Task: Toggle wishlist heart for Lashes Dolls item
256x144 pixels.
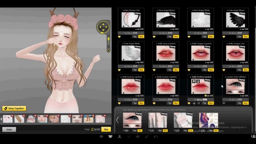Action: (x=224, y=103)
